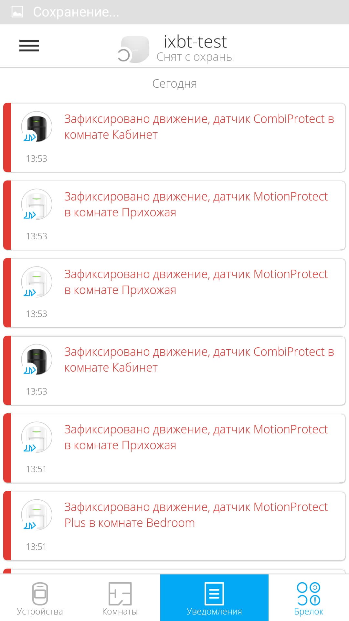Screen dimensions: 349x621
Task: Tap the MotionProtect icon in third notification
Action: 37,282
